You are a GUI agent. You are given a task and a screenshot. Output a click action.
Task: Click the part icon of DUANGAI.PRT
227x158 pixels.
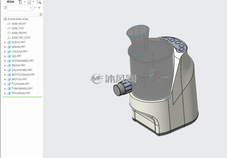click(9, 93)
